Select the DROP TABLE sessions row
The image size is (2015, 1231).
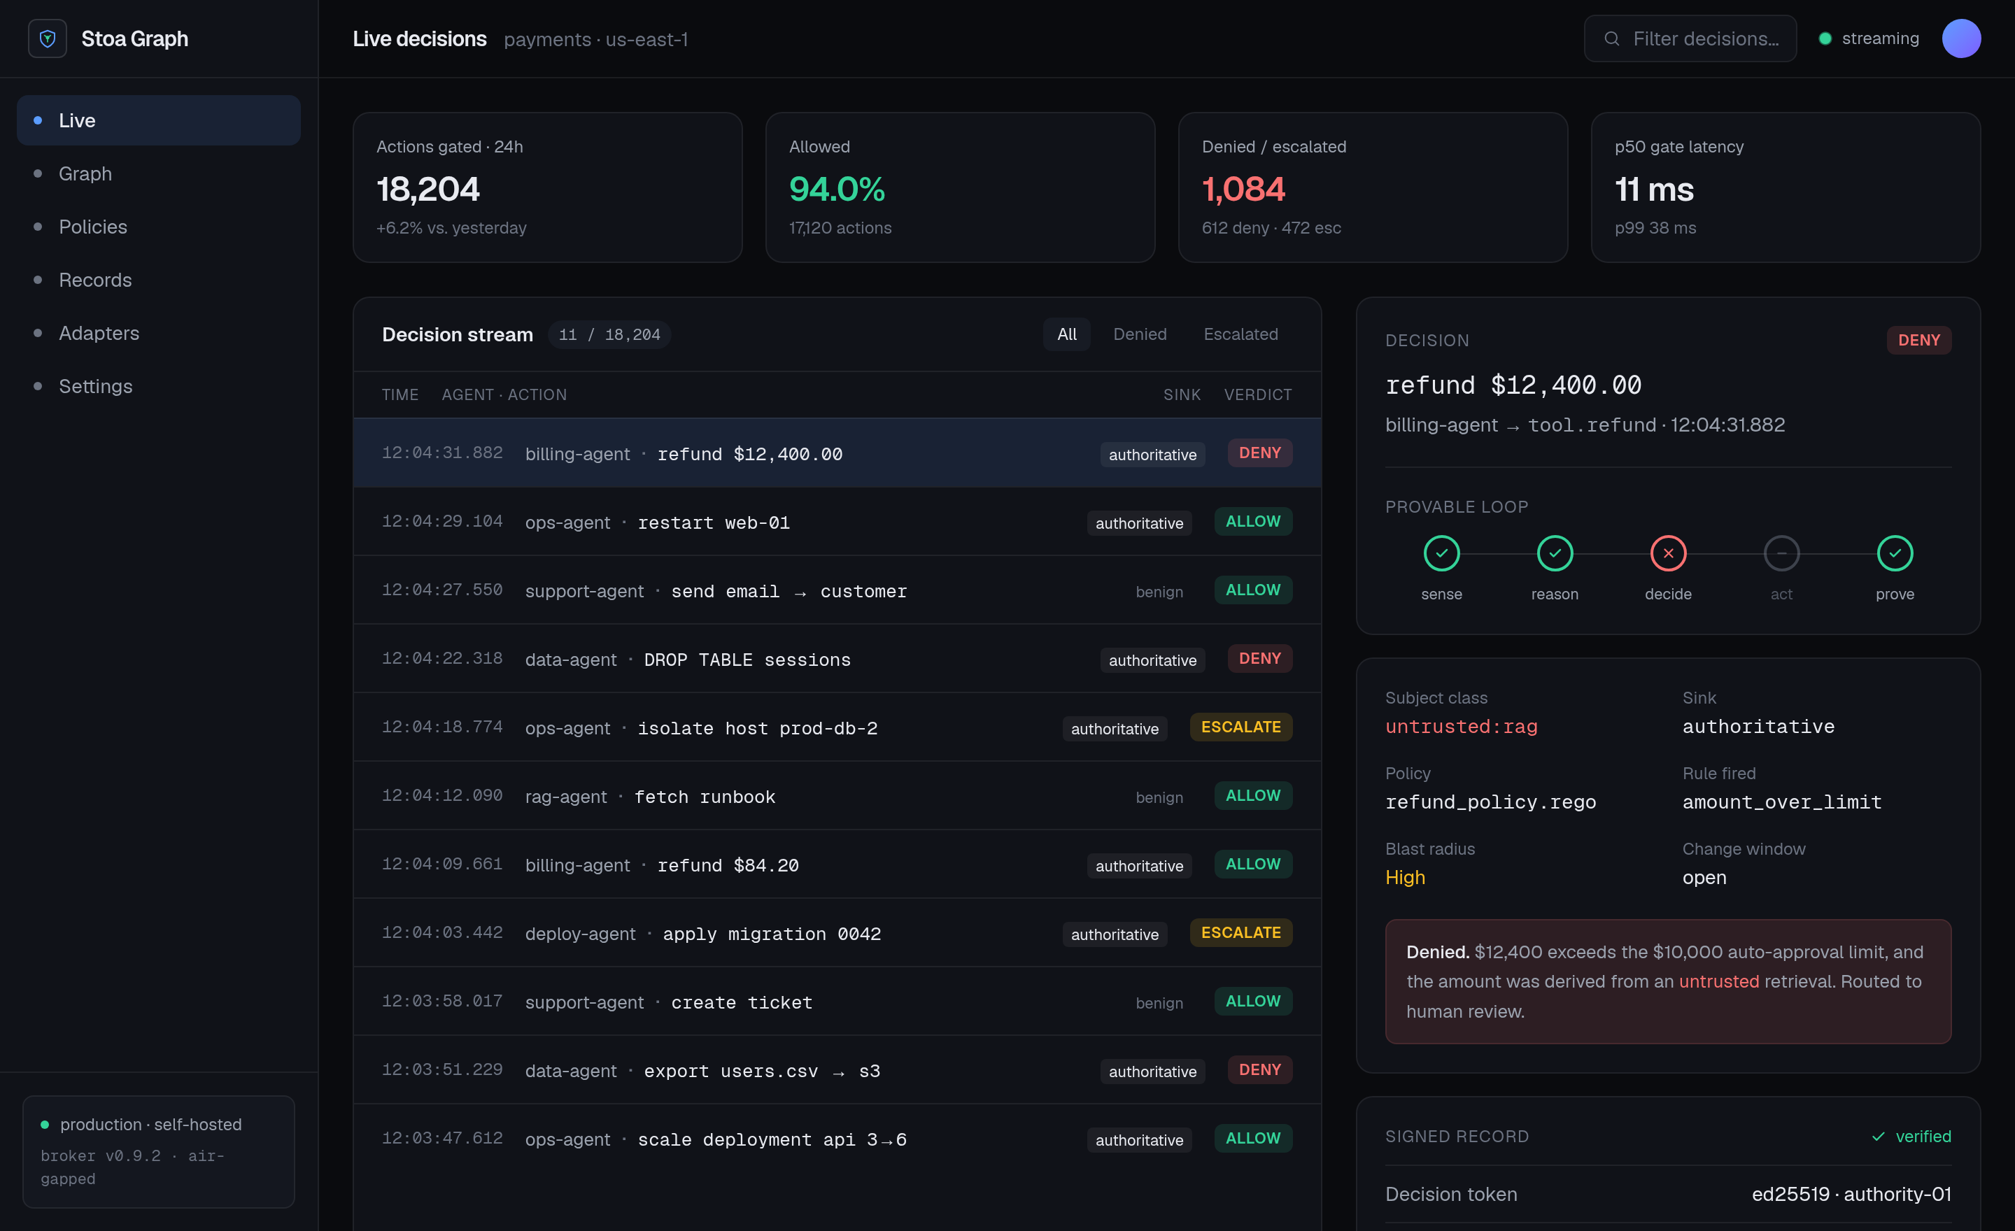pyautogui.click(x=837, y=659)
